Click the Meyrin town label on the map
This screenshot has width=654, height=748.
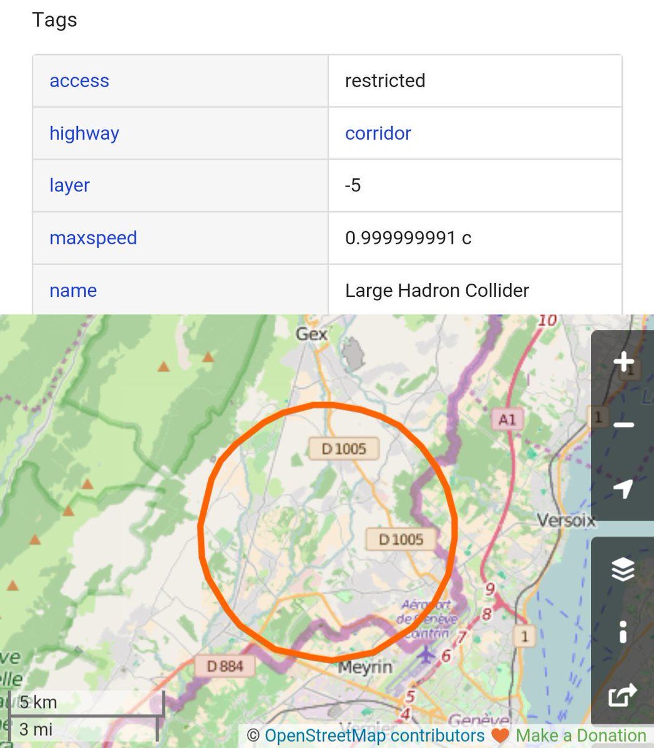[365, 668]
